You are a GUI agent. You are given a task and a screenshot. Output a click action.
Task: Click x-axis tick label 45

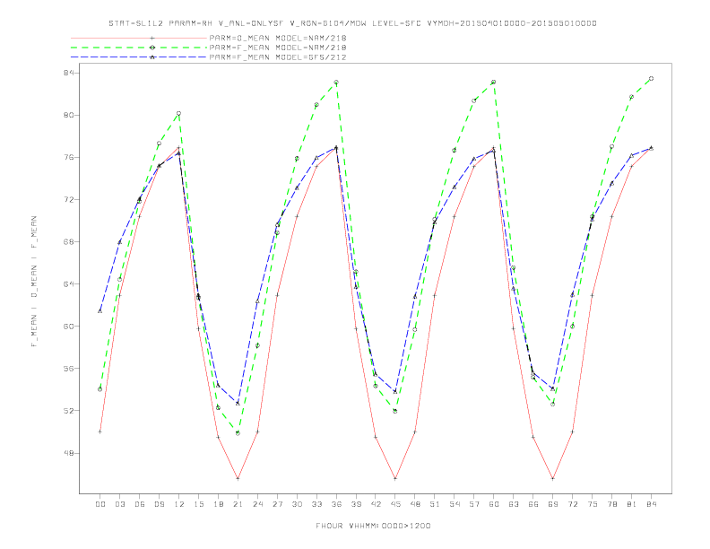point(395,504)
